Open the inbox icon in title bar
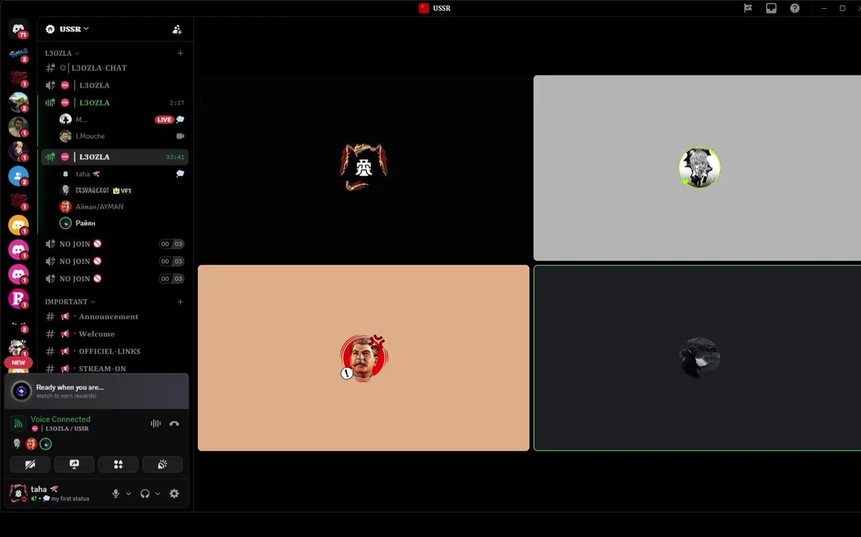The height and width of the screenshot is (537, 861). point(771,8)
